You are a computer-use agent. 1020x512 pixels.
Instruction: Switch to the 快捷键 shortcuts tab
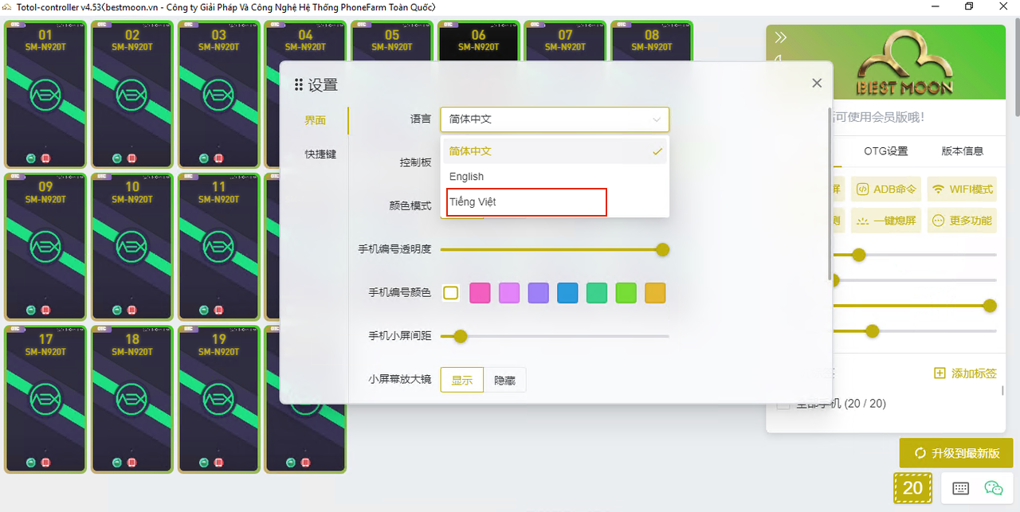click(x=320, y=154)
